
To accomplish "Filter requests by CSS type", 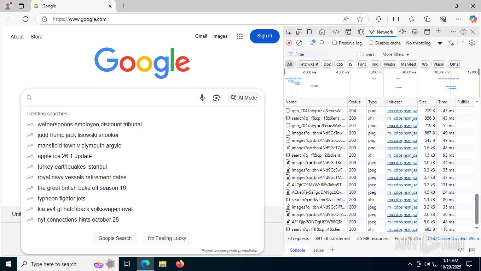I will pos(340,64).
